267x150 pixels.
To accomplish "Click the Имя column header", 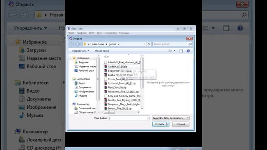I will pos(106,57).
